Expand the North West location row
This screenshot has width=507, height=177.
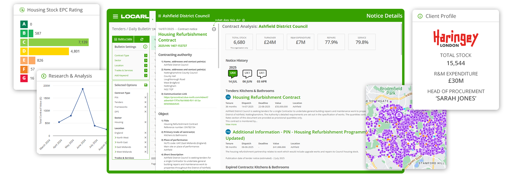(115, 138)
